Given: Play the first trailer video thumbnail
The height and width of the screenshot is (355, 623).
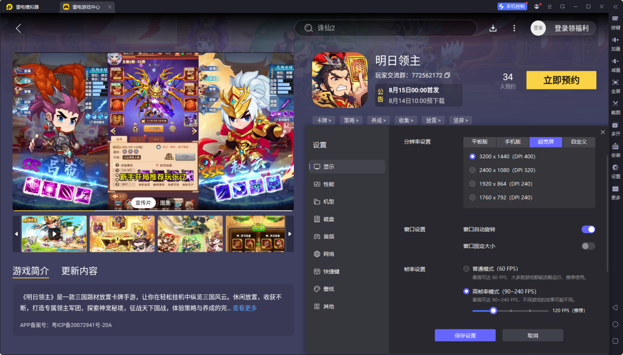Looking at the screenshot, I should click(54, 234).
